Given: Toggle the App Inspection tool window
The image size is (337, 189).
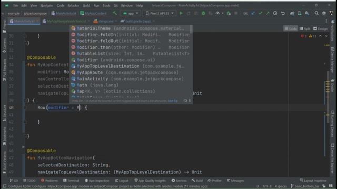Looking at the screenshot, I should [97, 181].
